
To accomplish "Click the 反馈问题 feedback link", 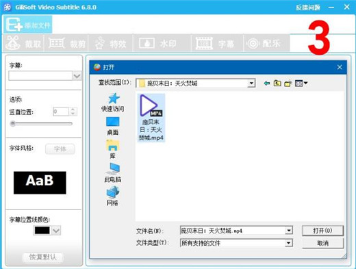I will 308,8.
